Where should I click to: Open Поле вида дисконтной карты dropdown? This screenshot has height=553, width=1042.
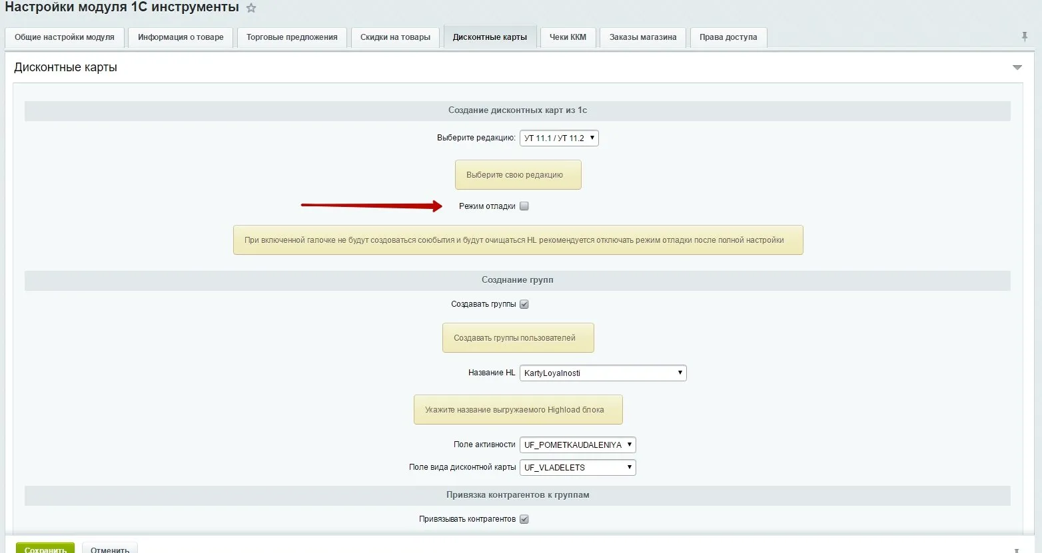(x=577, y=467)
